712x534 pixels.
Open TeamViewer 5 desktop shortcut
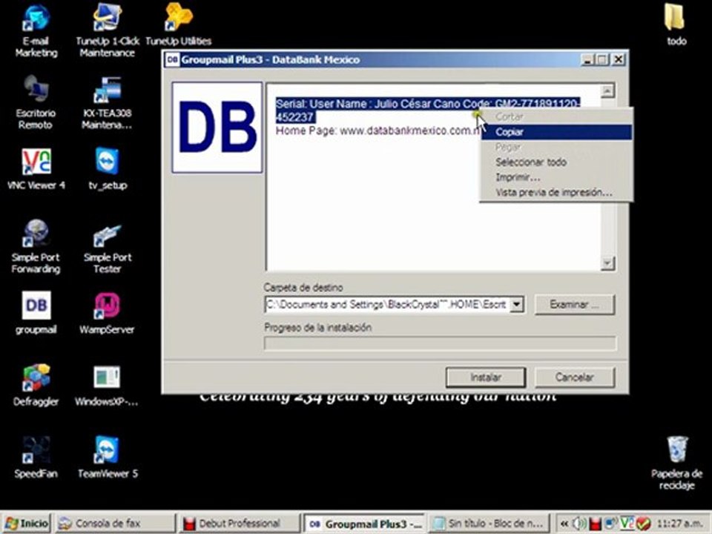pos(107,457)
